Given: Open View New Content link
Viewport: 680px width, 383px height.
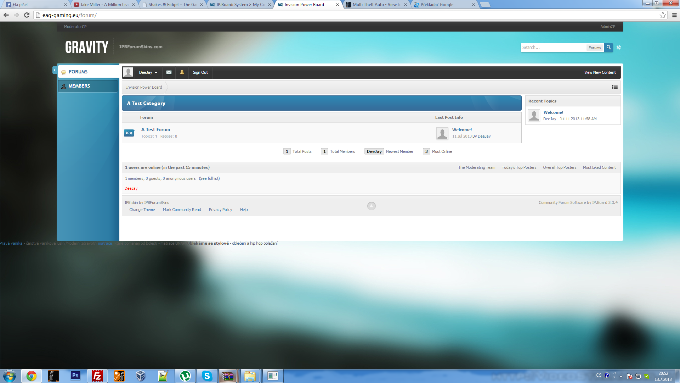Looking at the screenshot, I should click(x=600, y=72).
